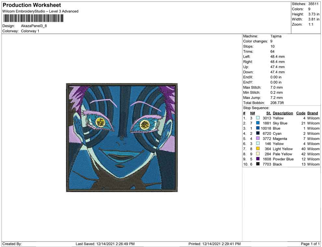Click the Yellow swatch in stop row 1
Viewport: 322px width, 247px height.
click(258, 118)
